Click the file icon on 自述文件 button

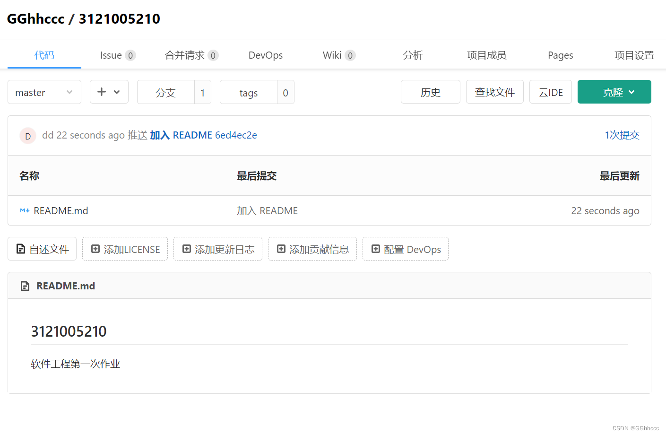(x=20, y=249)
